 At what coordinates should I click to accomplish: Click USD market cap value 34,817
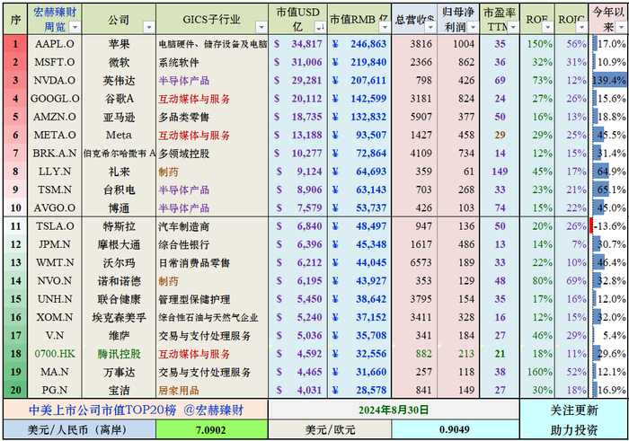298,44
